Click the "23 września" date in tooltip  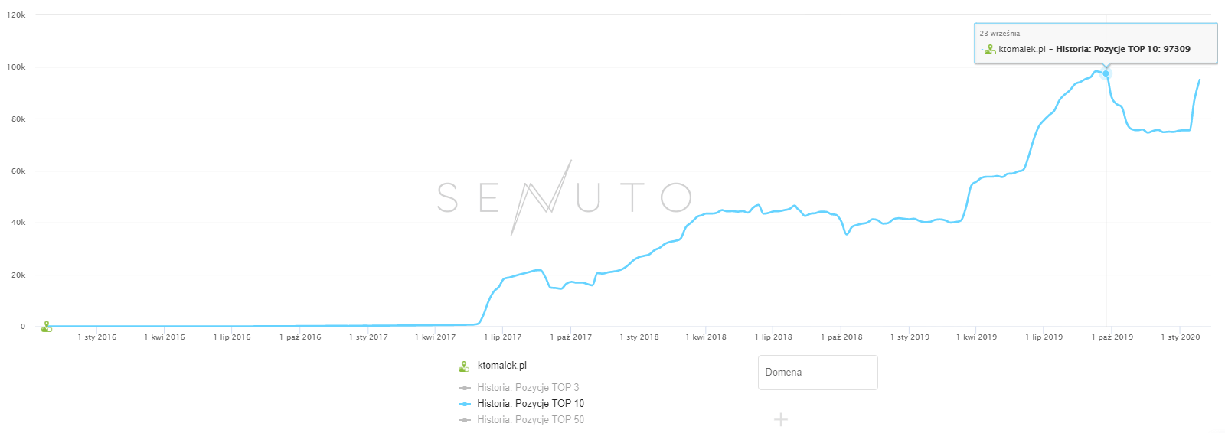[x=1000, y=34]
